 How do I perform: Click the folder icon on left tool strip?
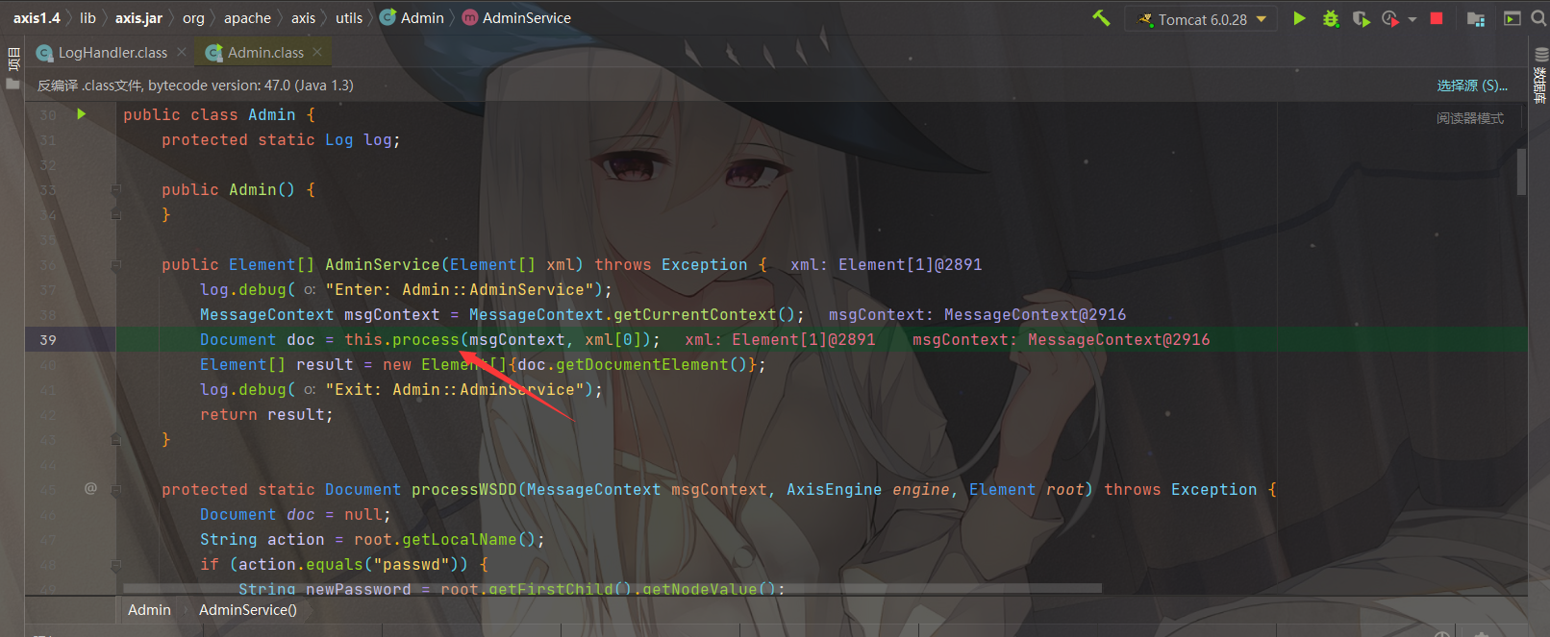click(x=12, y=85)
